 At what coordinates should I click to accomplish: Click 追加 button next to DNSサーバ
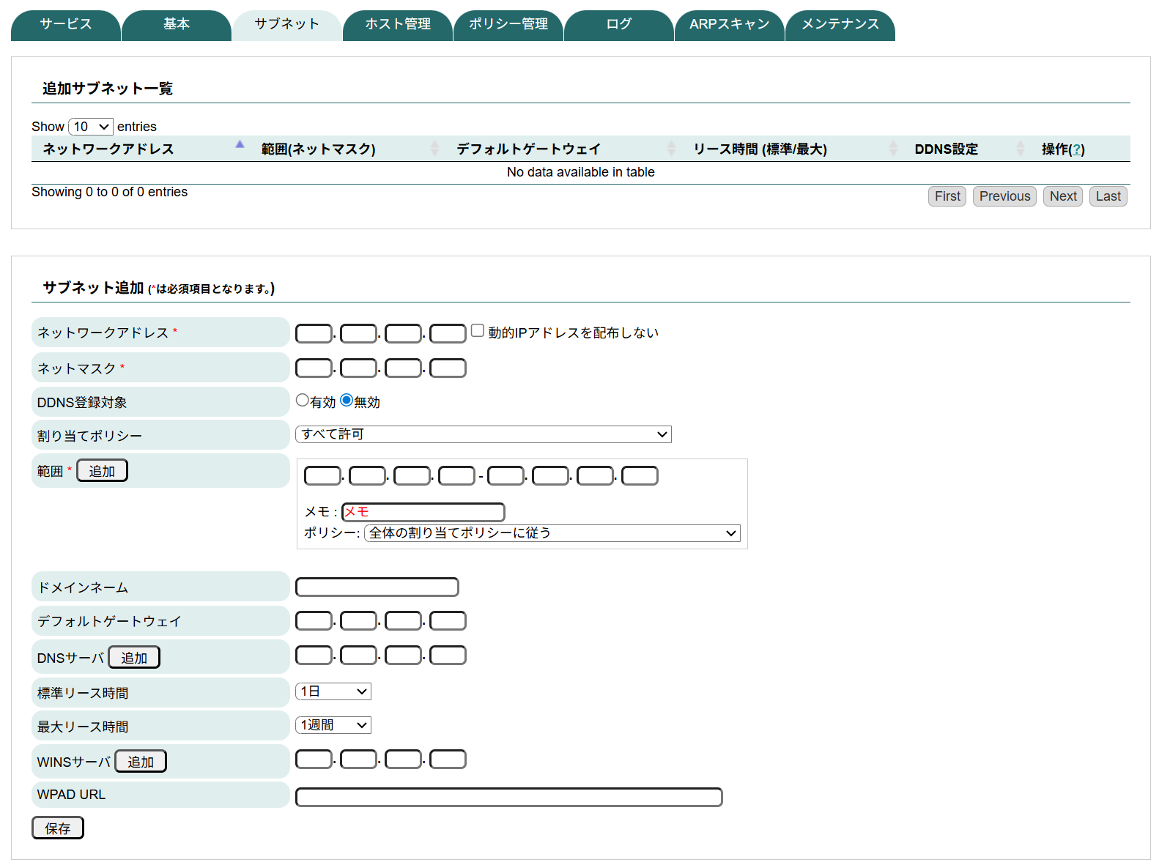pyautogui.click(x=134, y=658)
